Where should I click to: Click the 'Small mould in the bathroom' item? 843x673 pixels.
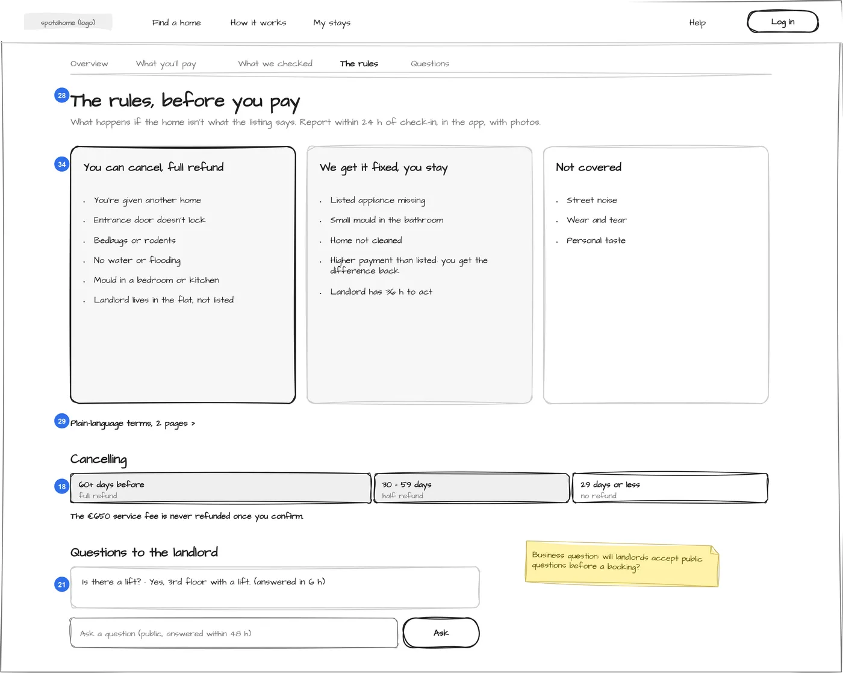(x=387, y=220)
